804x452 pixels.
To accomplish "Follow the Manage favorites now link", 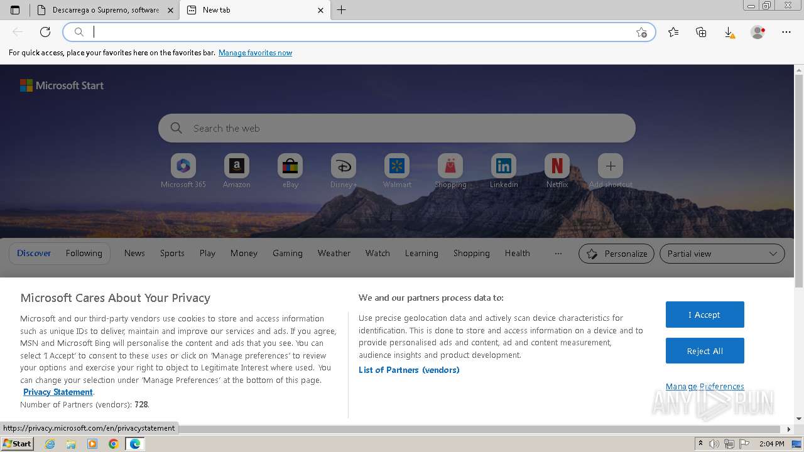I will tap(255, 53).
